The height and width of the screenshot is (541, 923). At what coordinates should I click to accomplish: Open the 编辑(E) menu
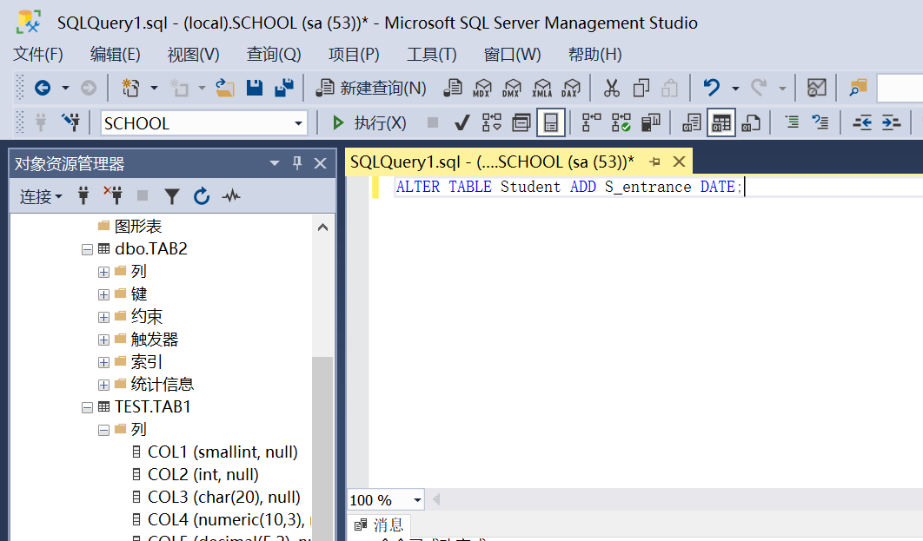point(115,55)
